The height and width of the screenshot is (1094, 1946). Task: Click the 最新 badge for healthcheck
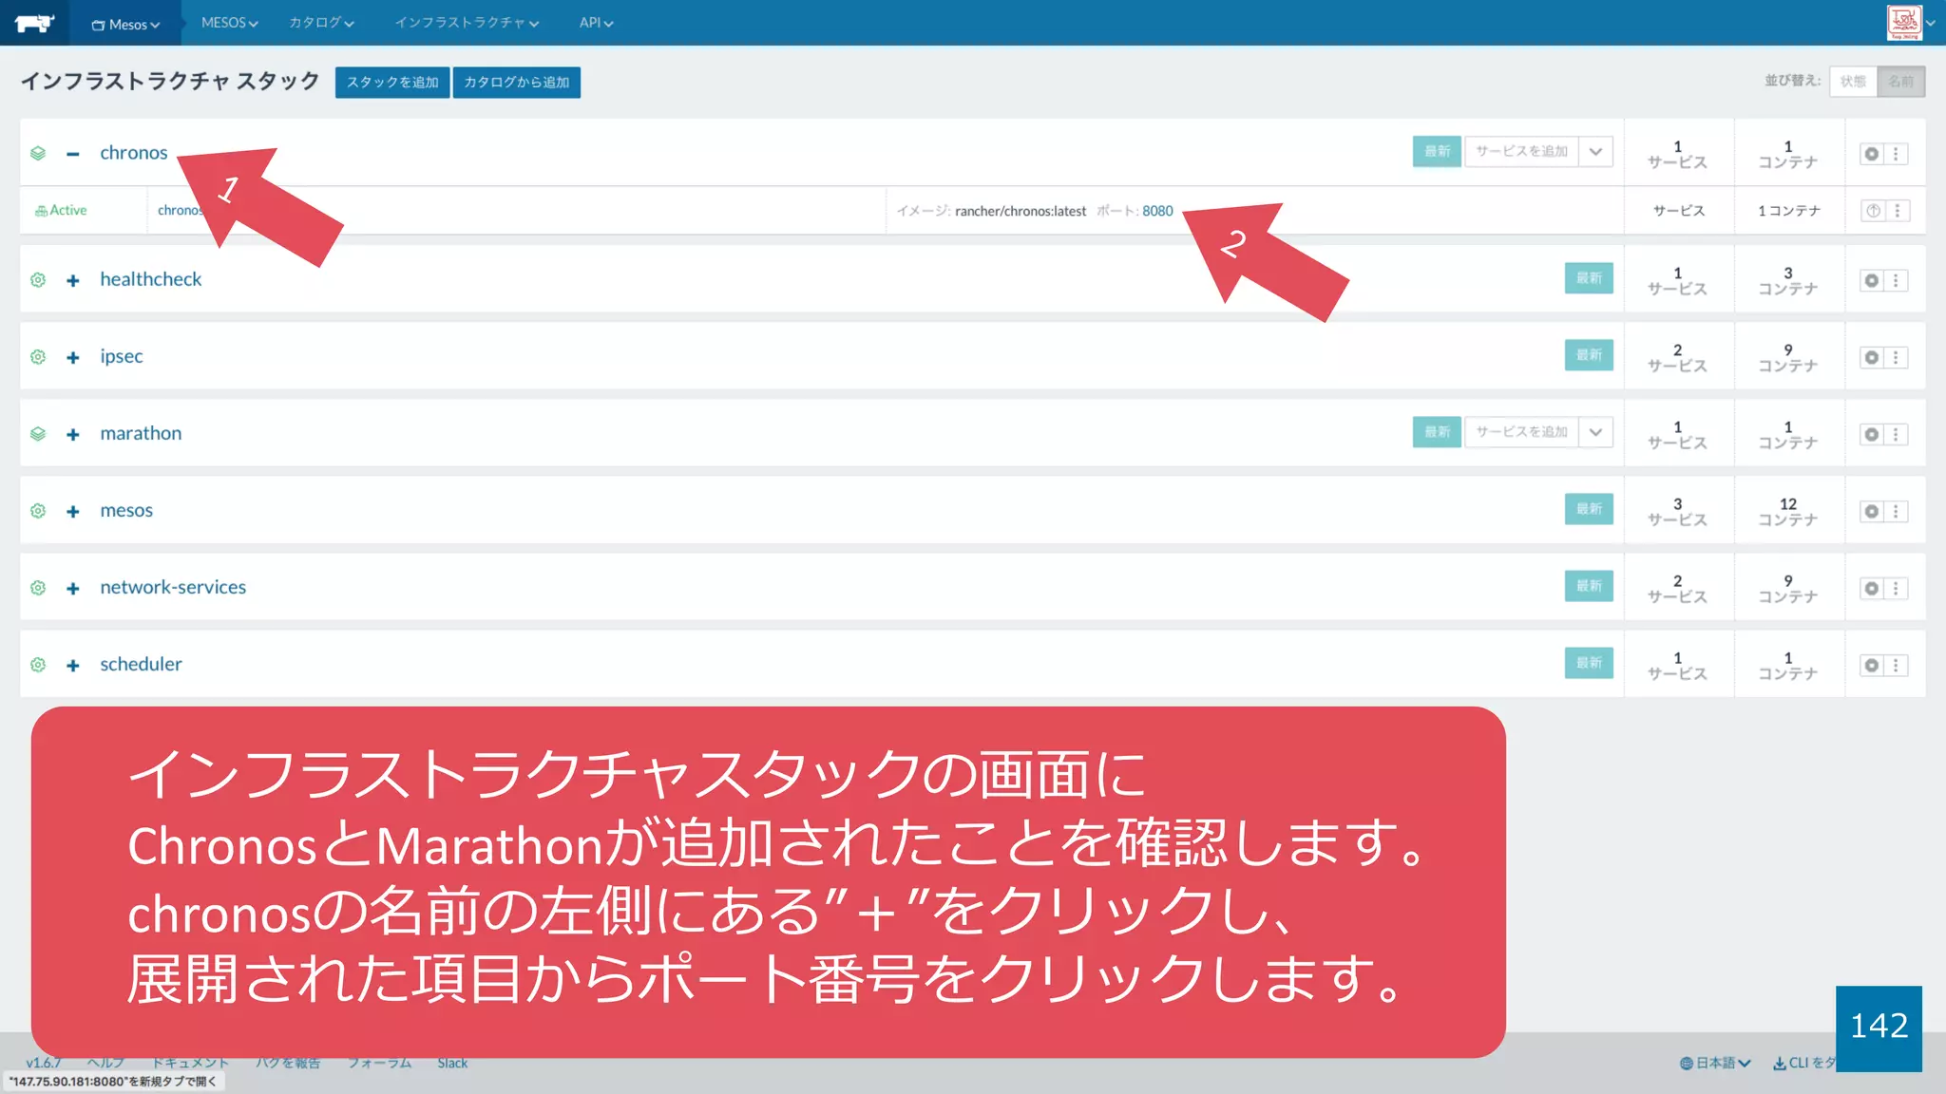pos(1589,278)
